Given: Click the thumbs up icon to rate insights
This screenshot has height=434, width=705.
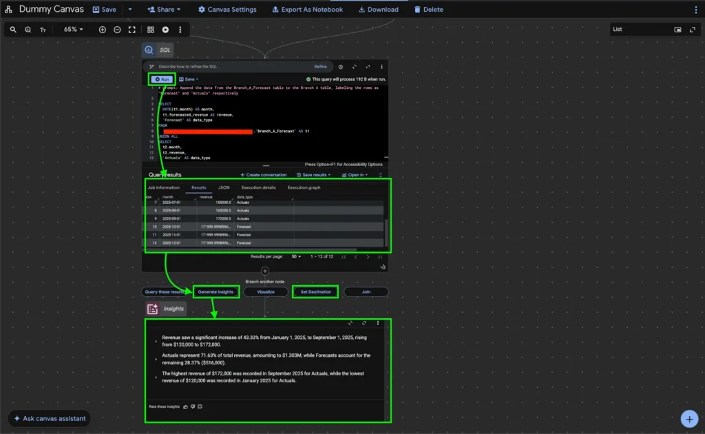Looking at the screenshot, I should [x=186, y=406].
